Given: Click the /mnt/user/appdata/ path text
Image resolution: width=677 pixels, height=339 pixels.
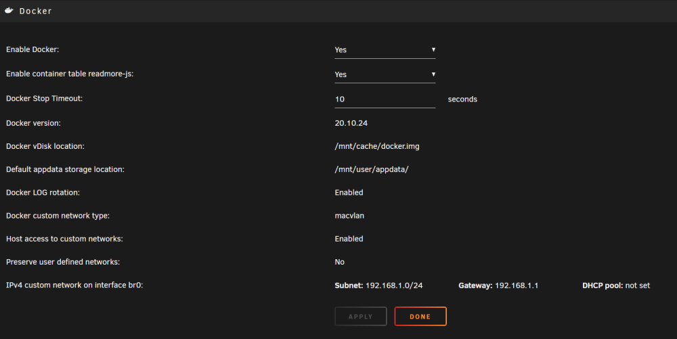Looking at the screenshot, I should pos(371,169).
